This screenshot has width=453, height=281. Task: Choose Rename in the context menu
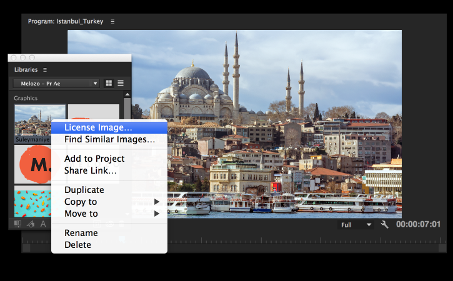tap(109, 233)
